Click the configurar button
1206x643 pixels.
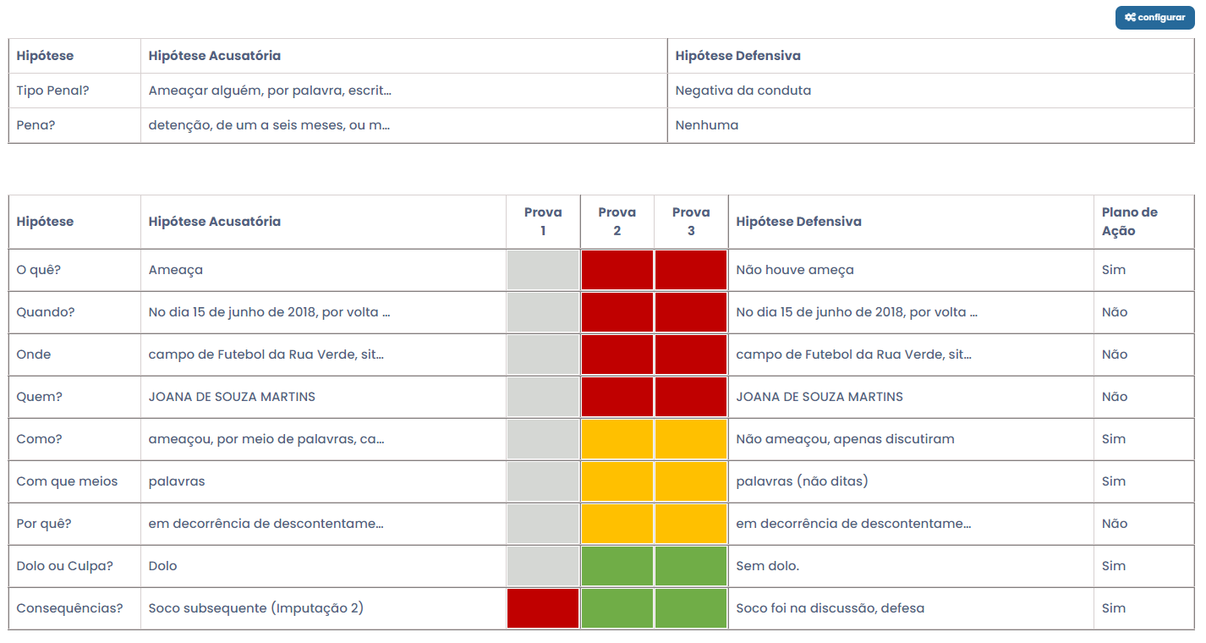(1154, 18)
